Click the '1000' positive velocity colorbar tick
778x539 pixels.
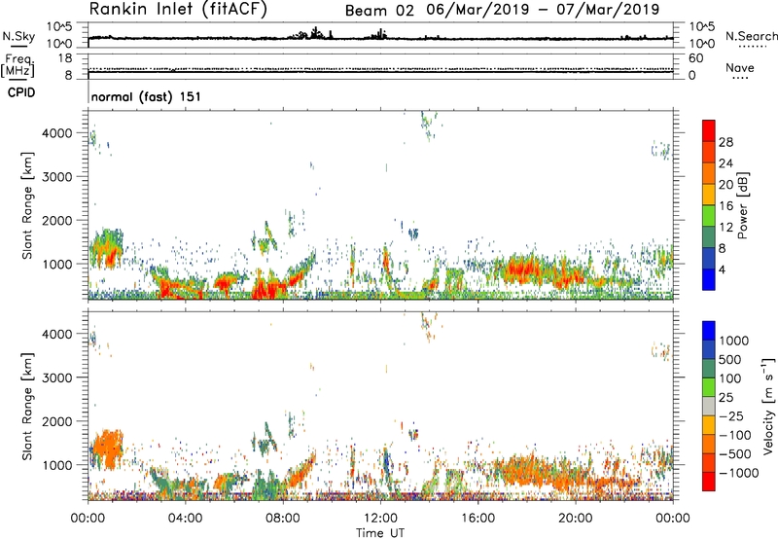pos(734,341)
